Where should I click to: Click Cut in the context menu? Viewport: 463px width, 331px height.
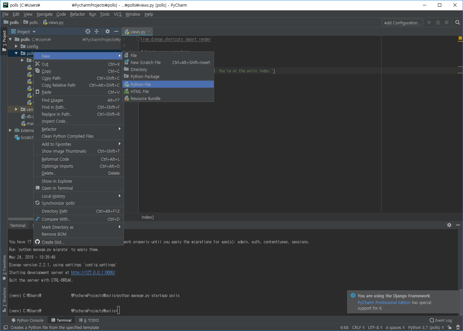click(79, 64)
